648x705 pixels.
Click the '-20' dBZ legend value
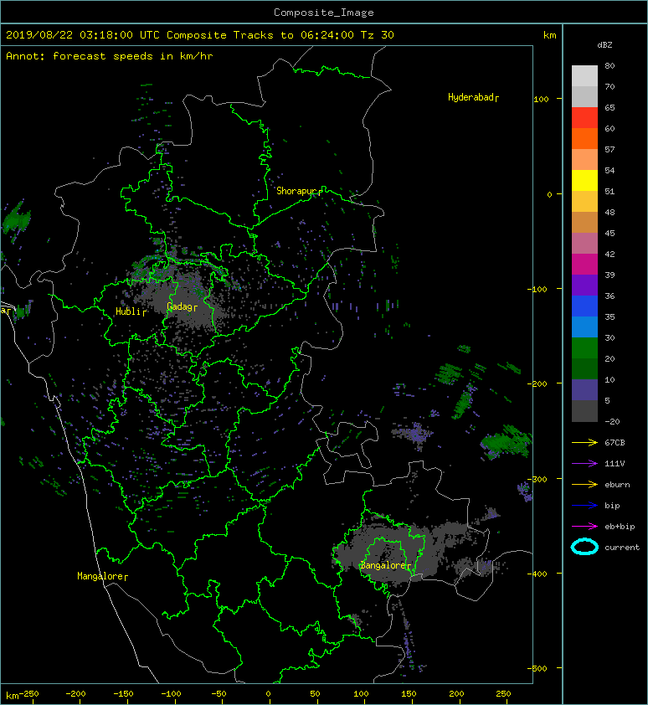click(x=612, y=421)
